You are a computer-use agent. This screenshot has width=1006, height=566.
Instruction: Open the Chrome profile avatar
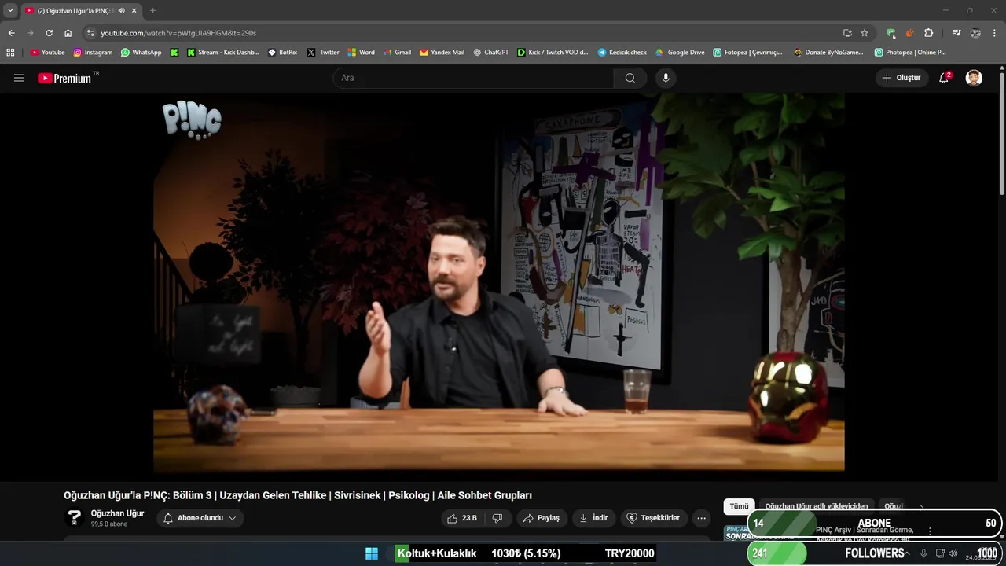tap(975, 33)
